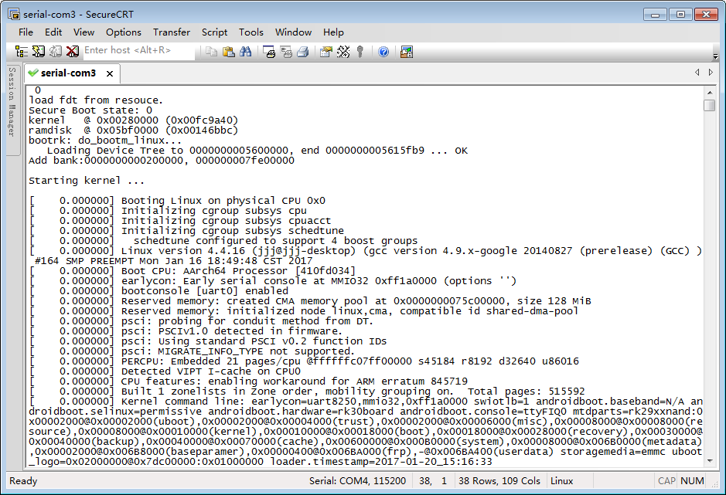Click the terminal scrollbar down arrow

pos(709,461)
